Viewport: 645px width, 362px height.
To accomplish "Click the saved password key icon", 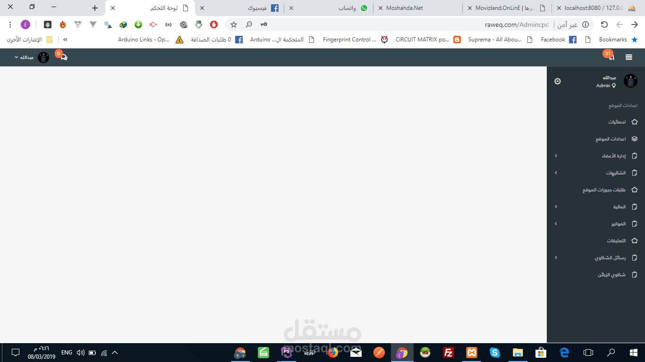I will point(264,25).
